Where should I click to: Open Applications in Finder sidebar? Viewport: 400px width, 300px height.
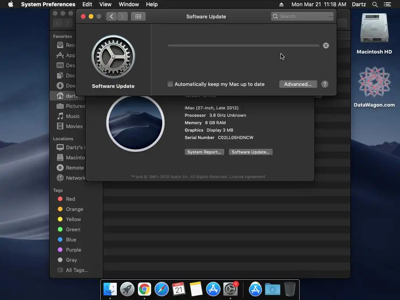[x=66, y=55]
